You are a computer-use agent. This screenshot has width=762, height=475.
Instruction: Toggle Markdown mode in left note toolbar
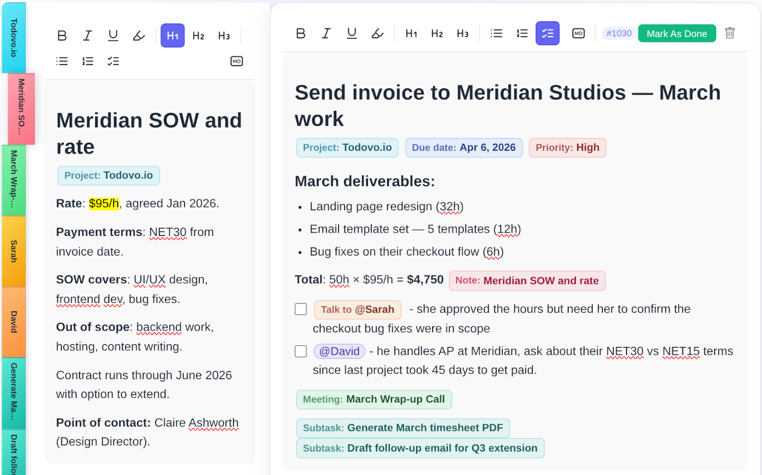tap(236, 61)
